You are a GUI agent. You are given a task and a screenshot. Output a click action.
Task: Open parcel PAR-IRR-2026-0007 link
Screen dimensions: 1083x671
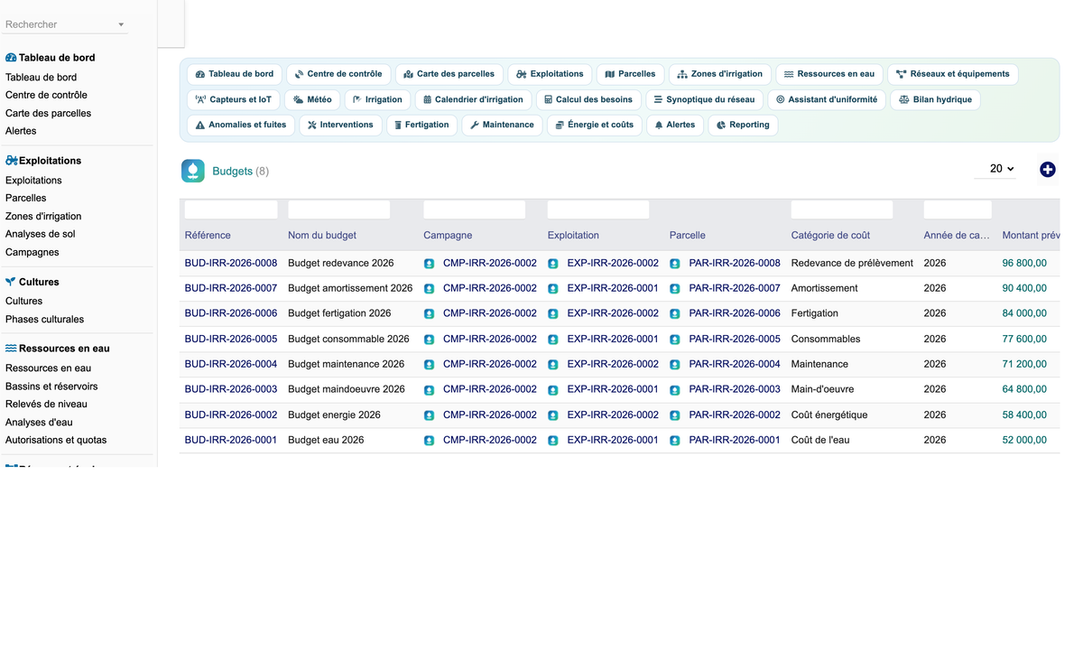tap(735, 289)
